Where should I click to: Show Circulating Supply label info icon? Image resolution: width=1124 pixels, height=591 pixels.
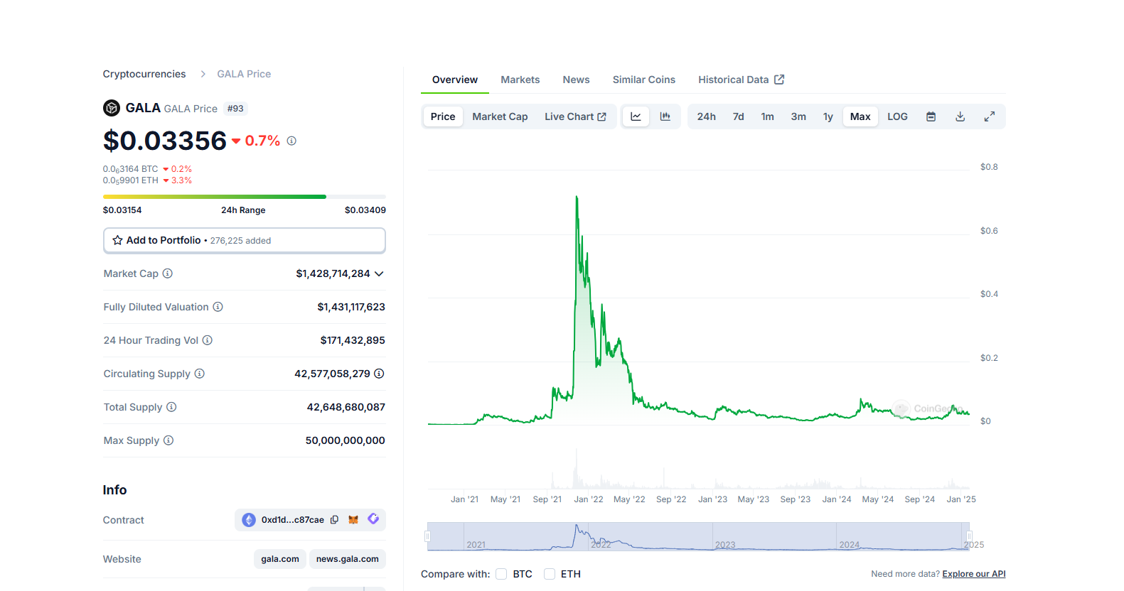(200, 374)
